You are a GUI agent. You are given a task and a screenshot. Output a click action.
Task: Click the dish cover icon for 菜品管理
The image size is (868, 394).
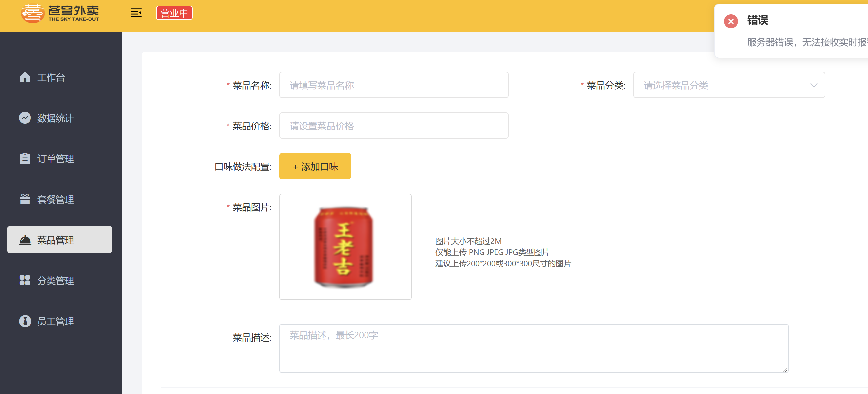pyautogui.click(x=25, y=240)
